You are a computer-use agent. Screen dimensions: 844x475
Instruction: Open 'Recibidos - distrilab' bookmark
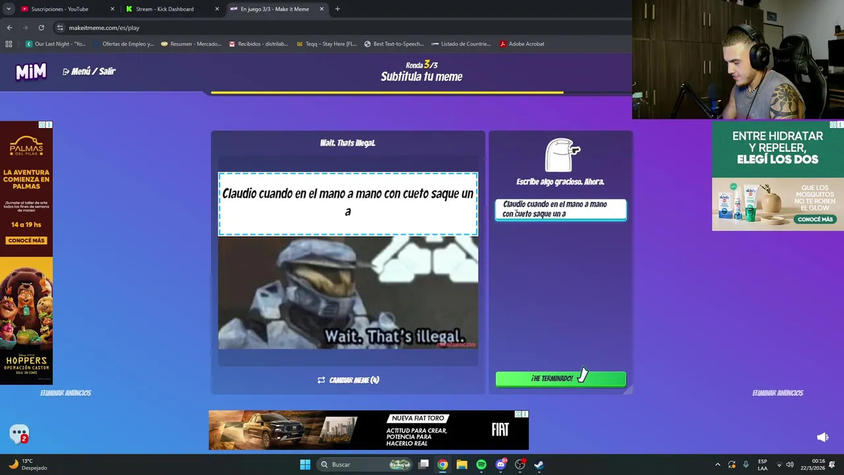(258, 44)
